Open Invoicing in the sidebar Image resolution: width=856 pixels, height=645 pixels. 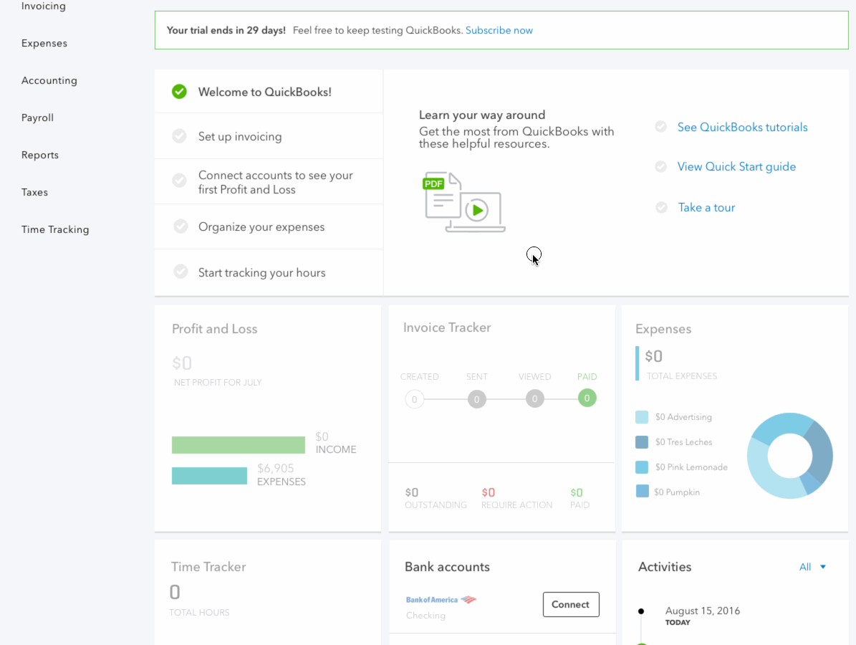coord(43,6)
